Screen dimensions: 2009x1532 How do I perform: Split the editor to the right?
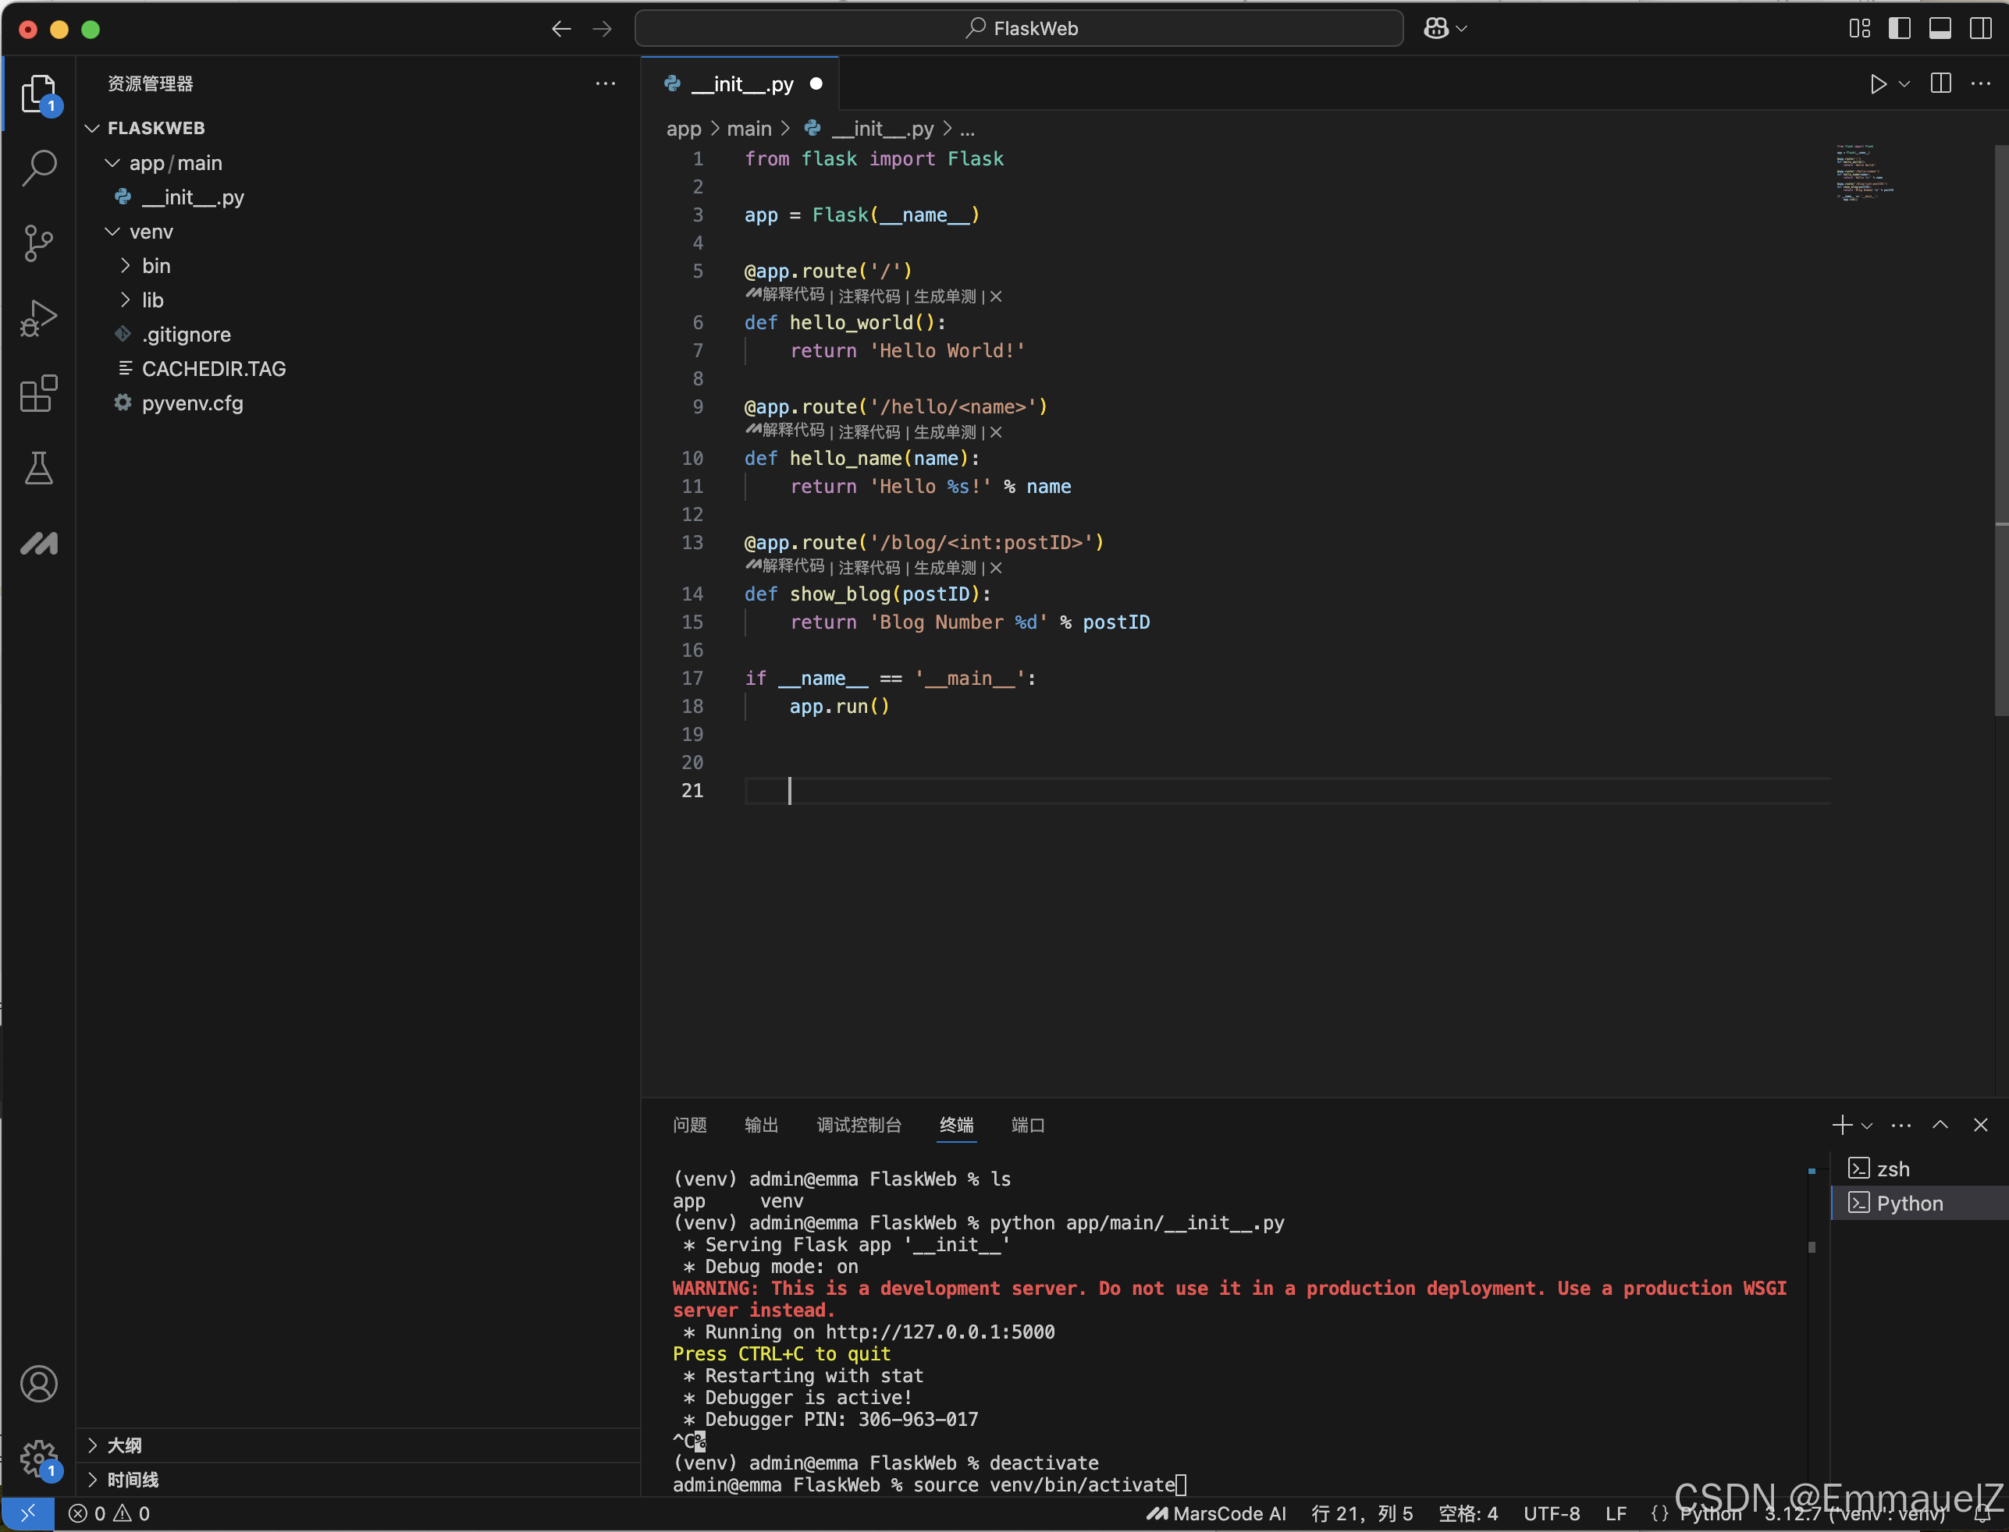[x=1940, y=84]
